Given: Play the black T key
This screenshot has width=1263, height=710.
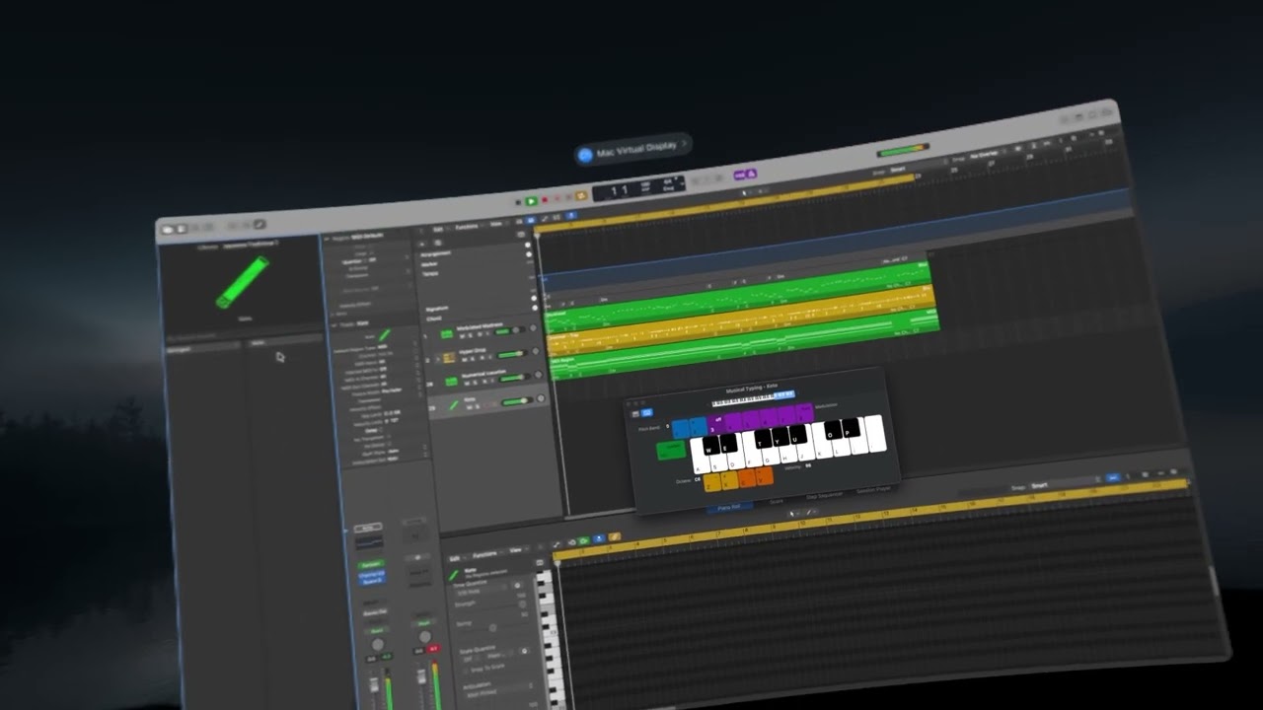Looking at the screenshot, I should click(x=764, y=438).
